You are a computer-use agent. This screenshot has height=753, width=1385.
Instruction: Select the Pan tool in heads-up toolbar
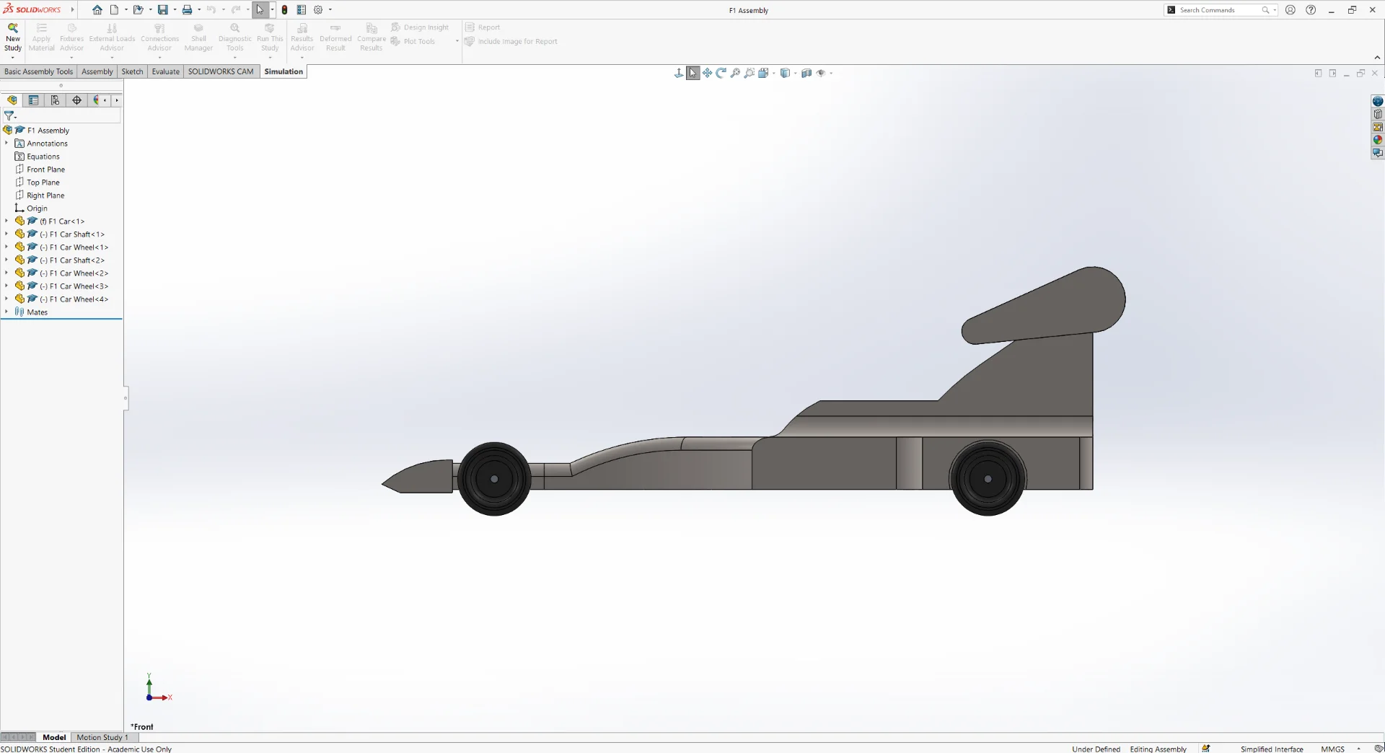[707, 73]
